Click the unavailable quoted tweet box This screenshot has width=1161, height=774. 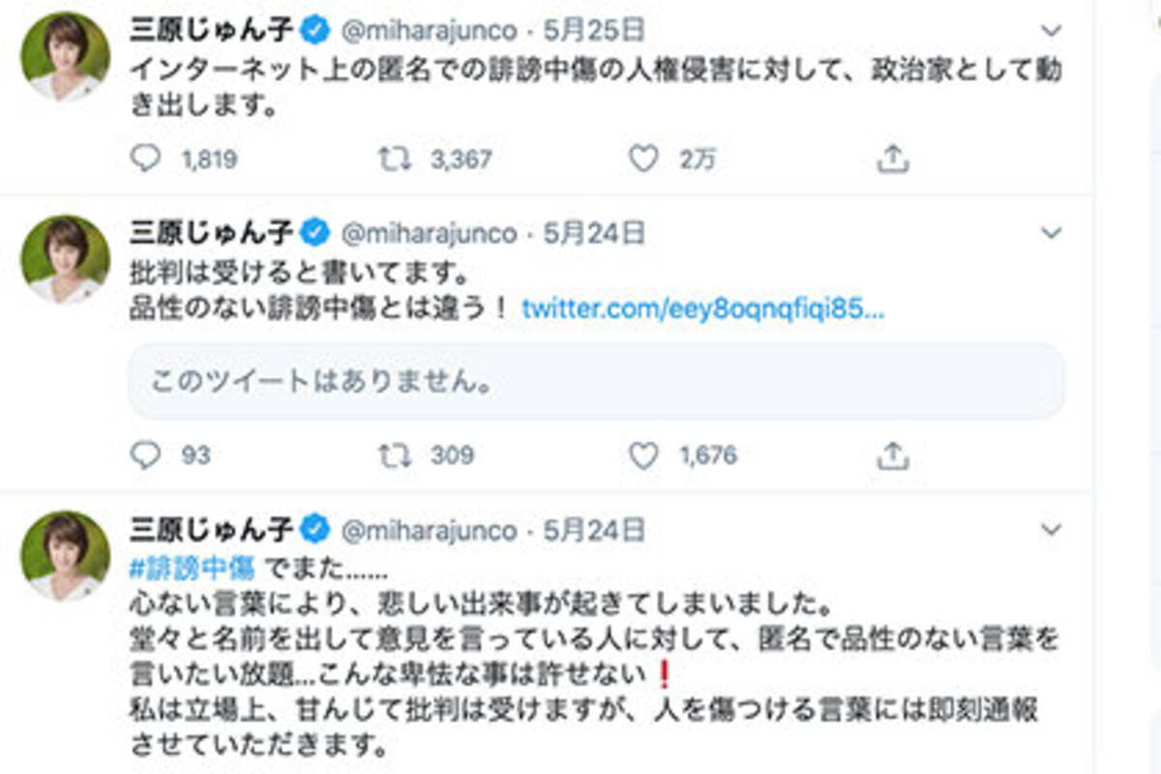(596, 381)
